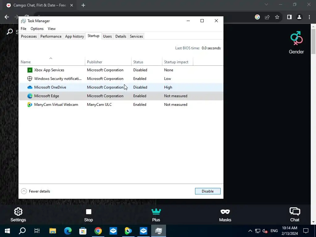Click the Microsoft OneDrive cloud icon
The height and width of the screenshot is (237, 316).
(x=30, y=87)
